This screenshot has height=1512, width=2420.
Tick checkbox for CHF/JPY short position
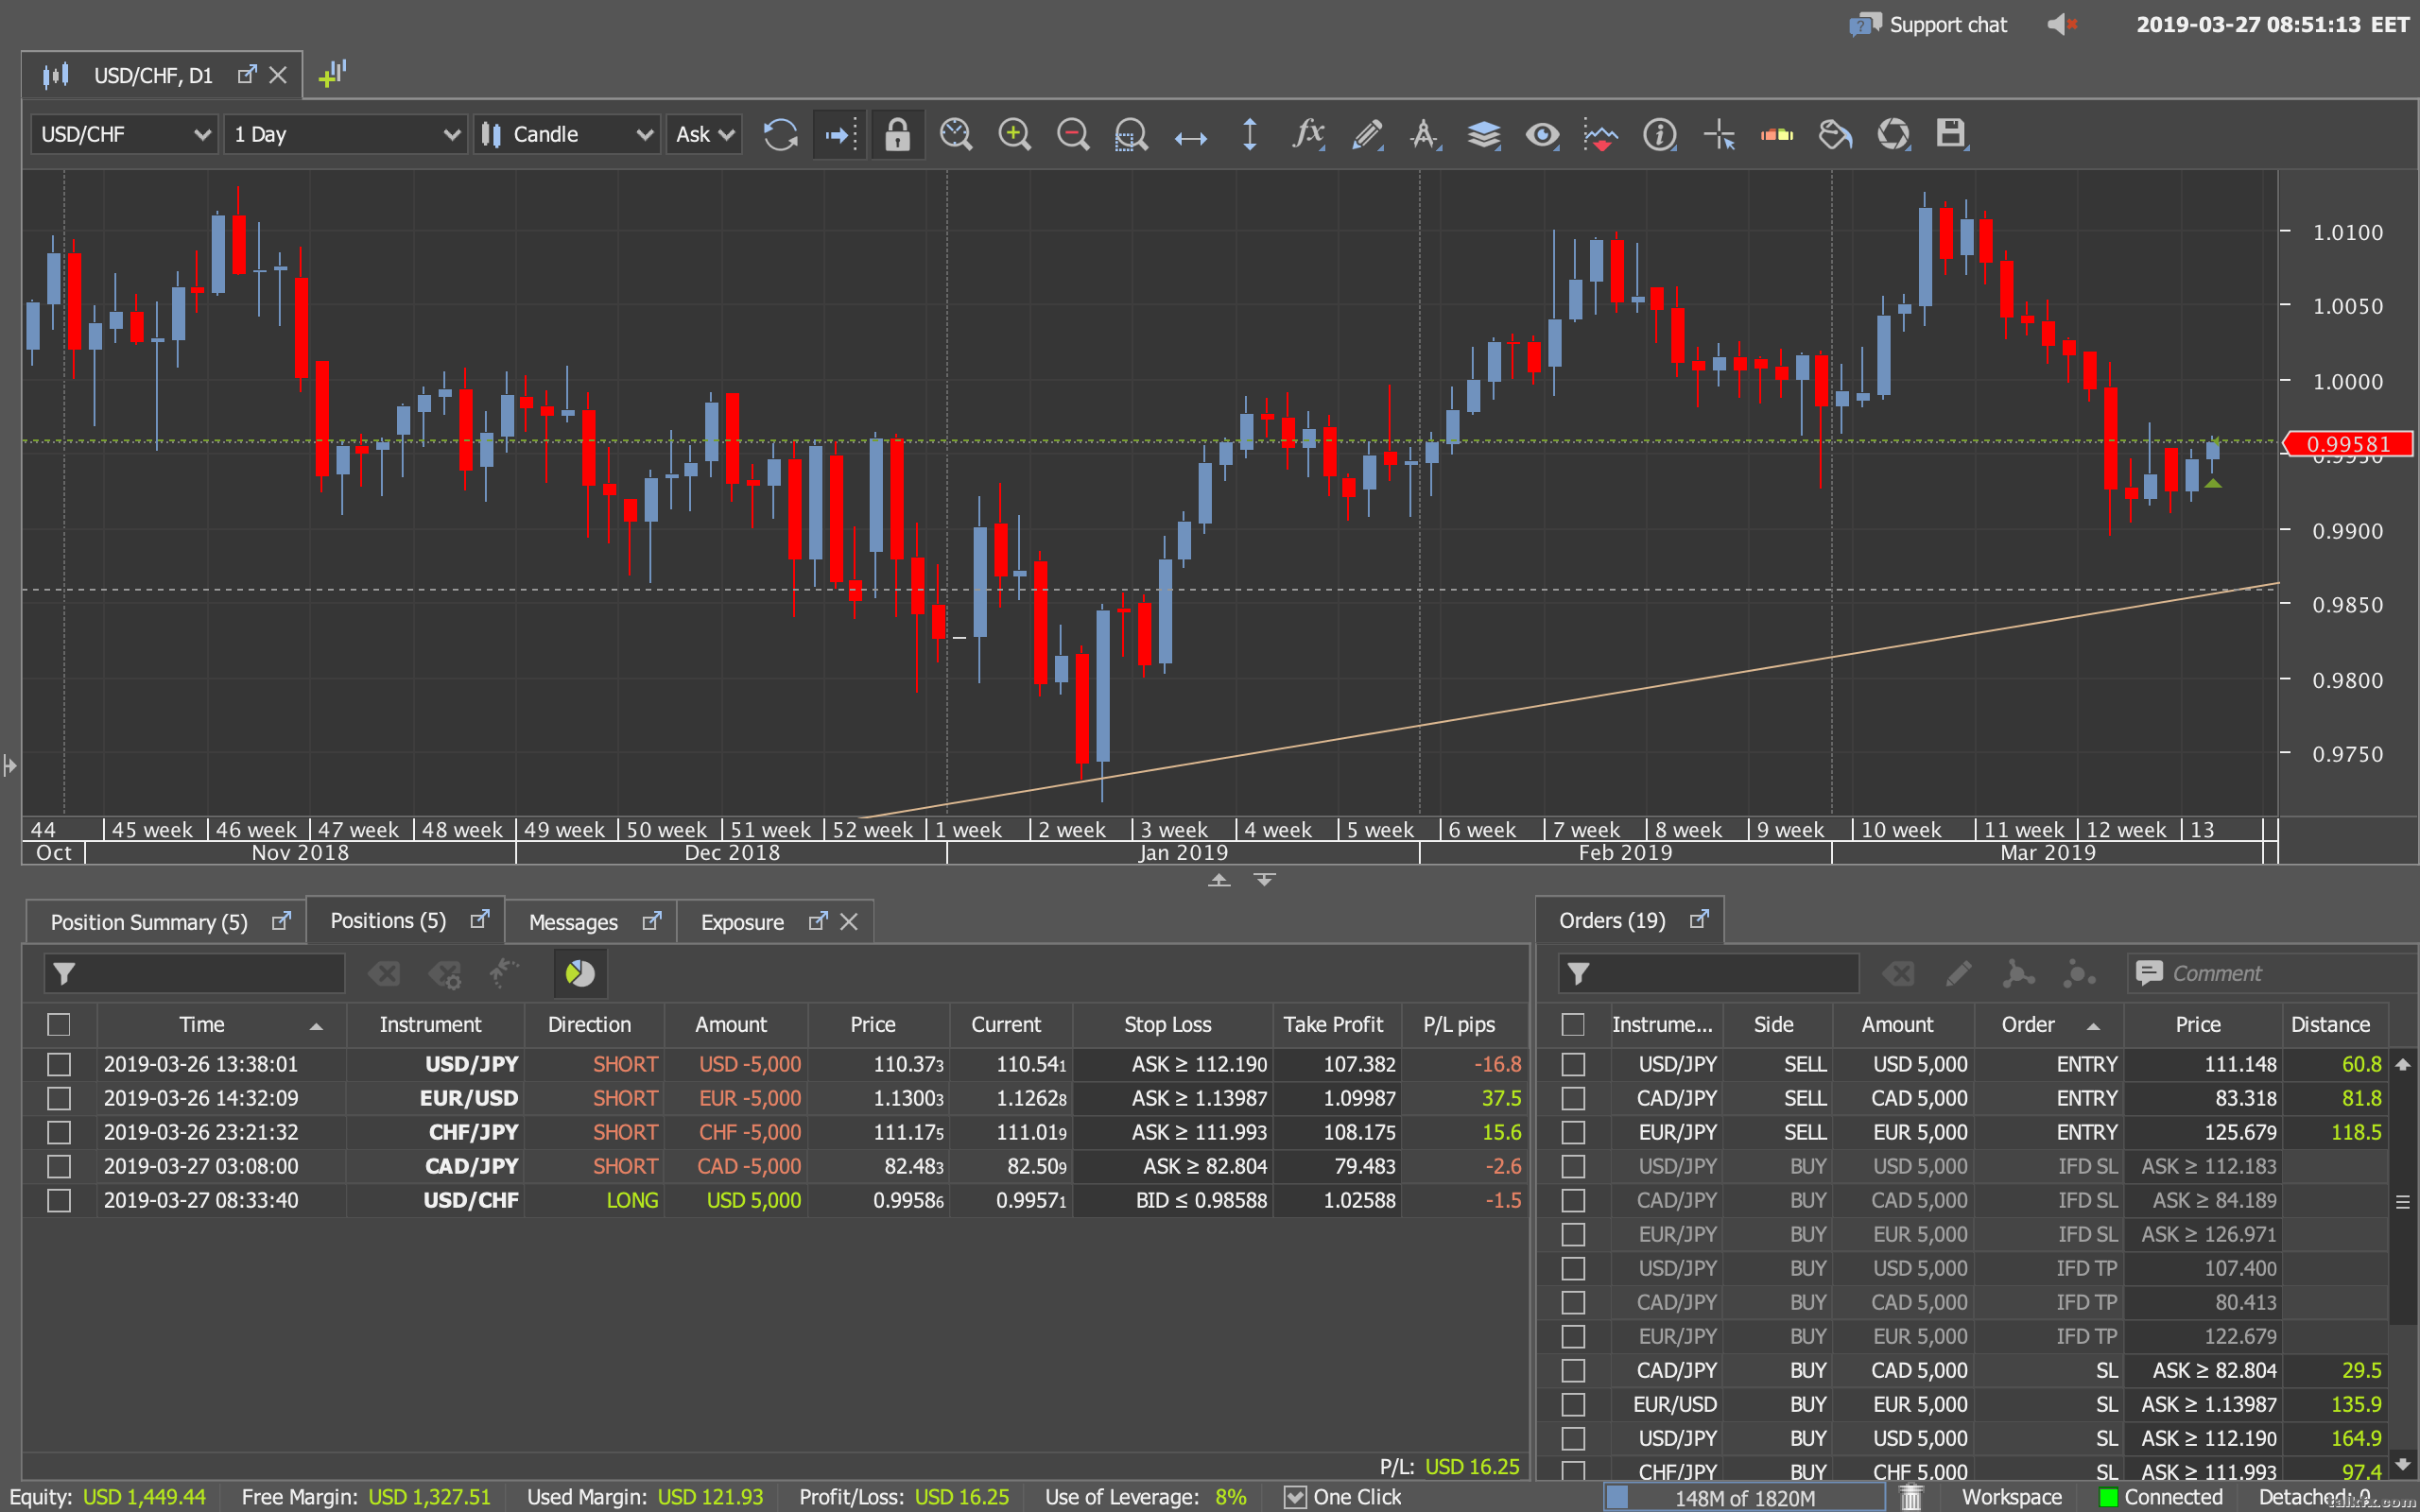[59, 1133]
